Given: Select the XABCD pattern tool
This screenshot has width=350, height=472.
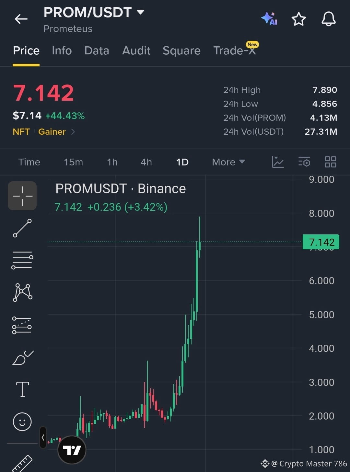Looking at the screenshot, I should pos(22,292).
